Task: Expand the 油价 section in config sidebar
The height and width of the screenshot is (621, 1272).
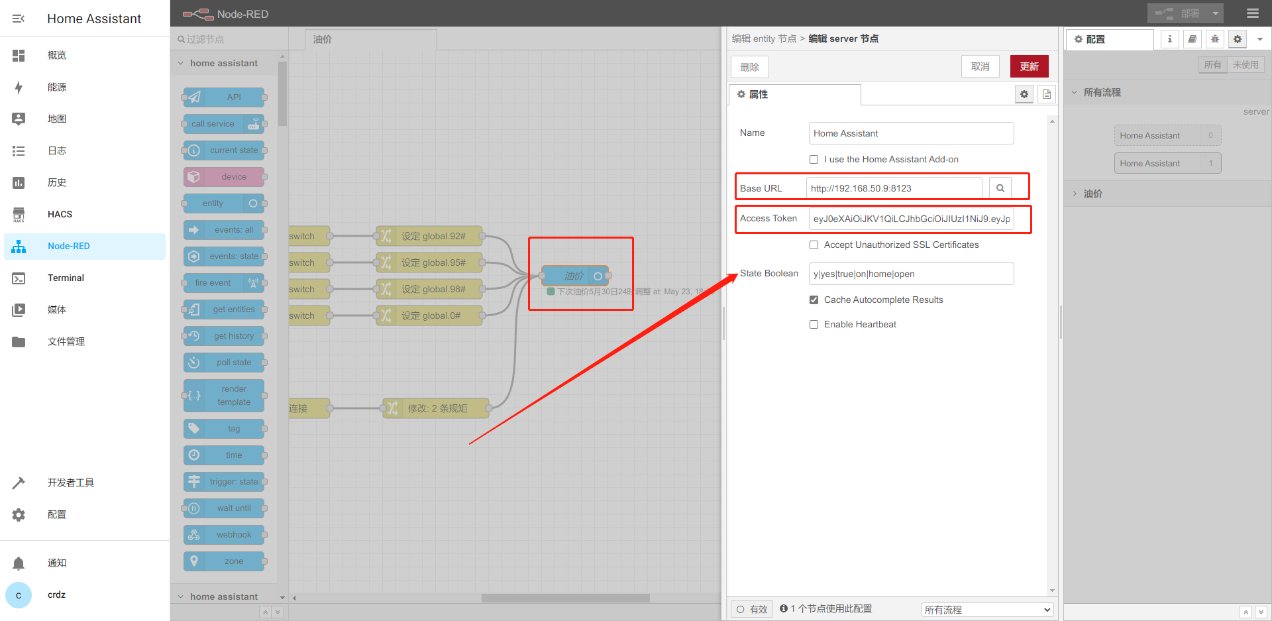Action: point(1092,194)
